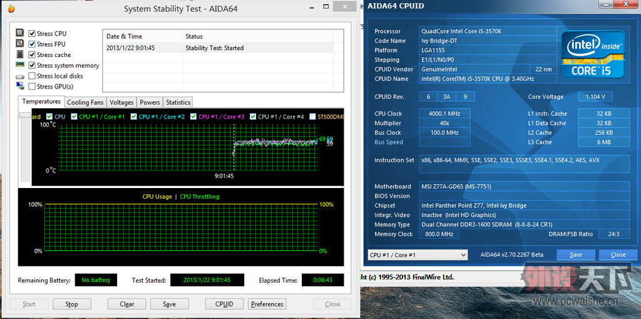Click the Code Name value Ivy Bridge-DT

point(488,41)
